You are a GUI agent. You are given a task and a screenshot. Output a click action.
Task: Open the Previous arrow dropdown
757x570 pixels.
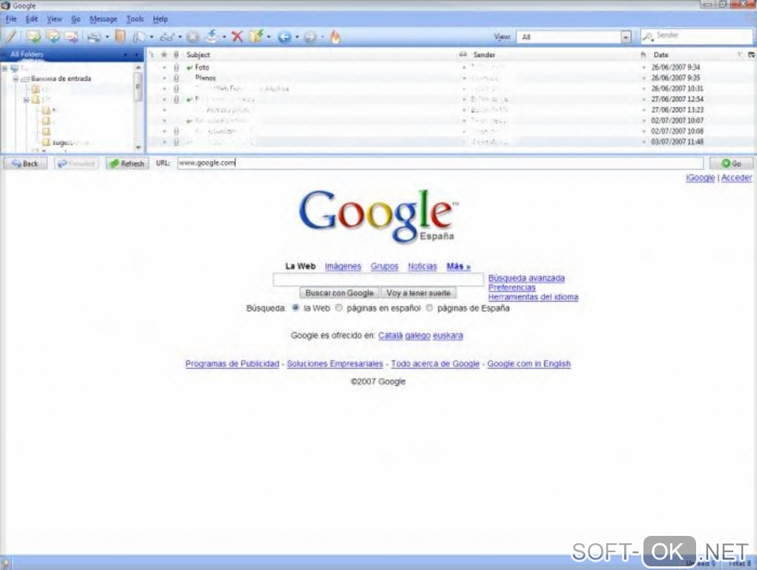297,37
